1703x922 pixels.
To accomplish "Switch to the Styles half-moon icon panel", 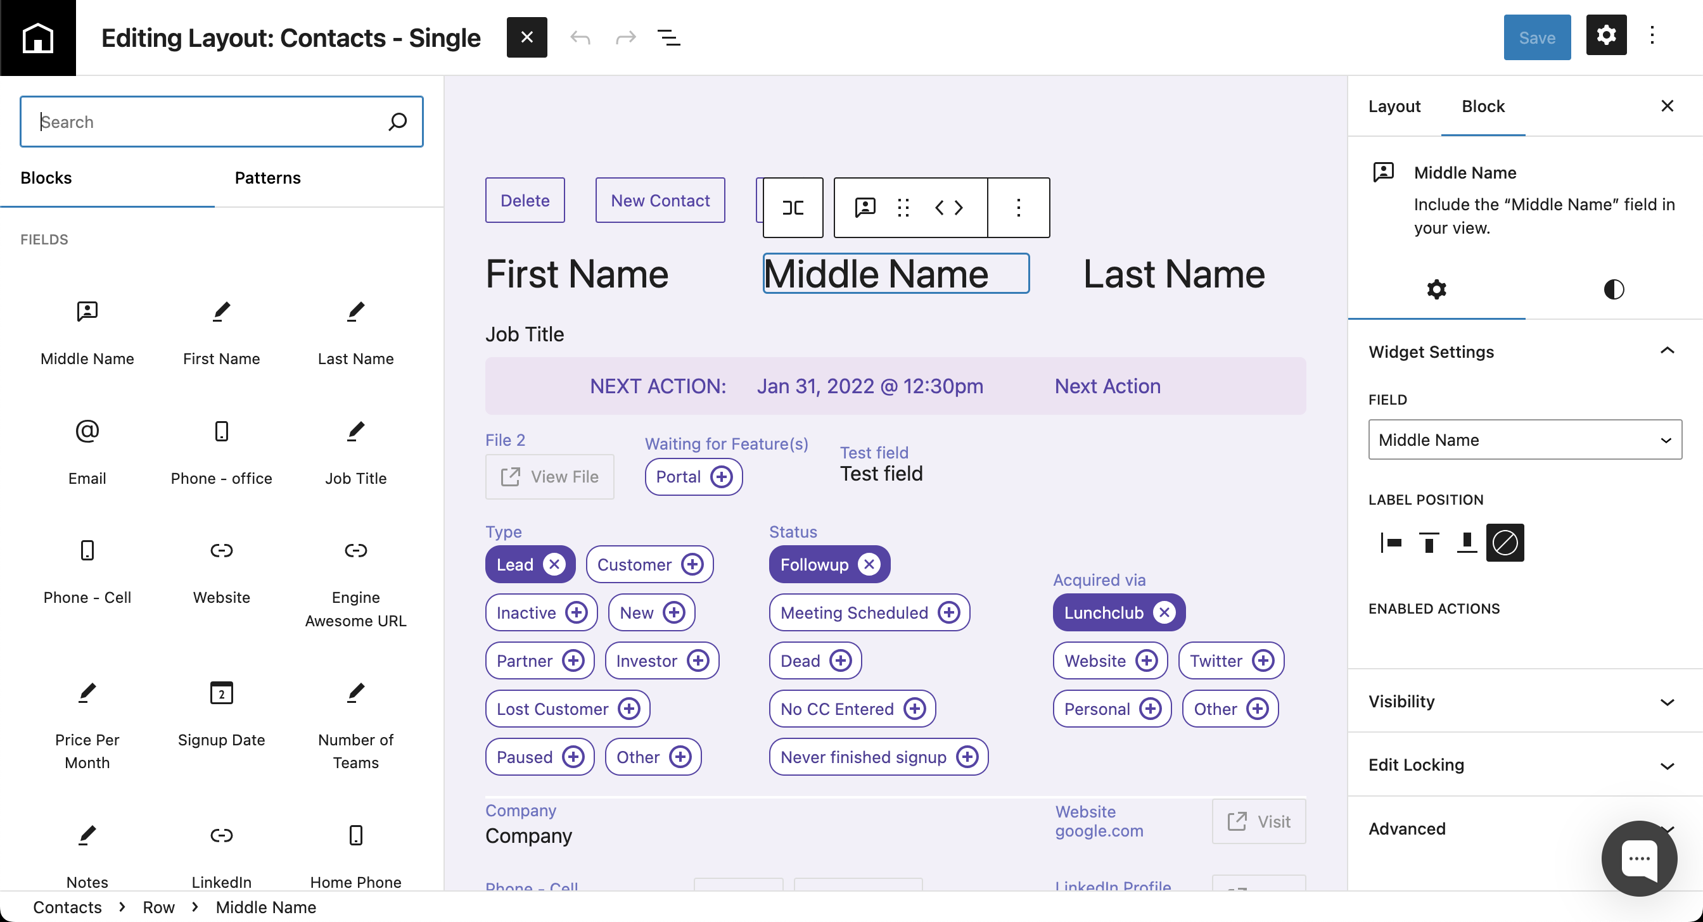I will [x=1613, y=289].
